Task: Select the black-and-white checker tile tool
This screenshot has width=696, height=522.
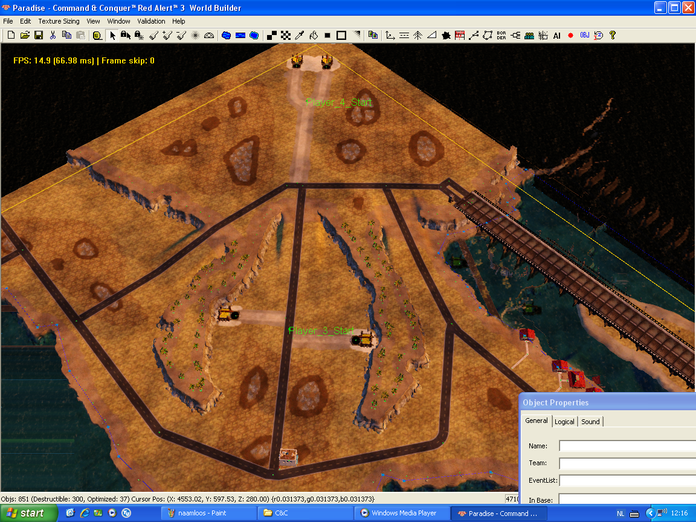Action: click(x=286, y=35)
